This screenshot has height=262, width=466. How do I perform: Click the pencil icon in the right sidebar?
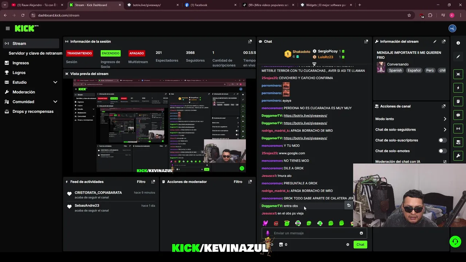[x=458, y=57]
